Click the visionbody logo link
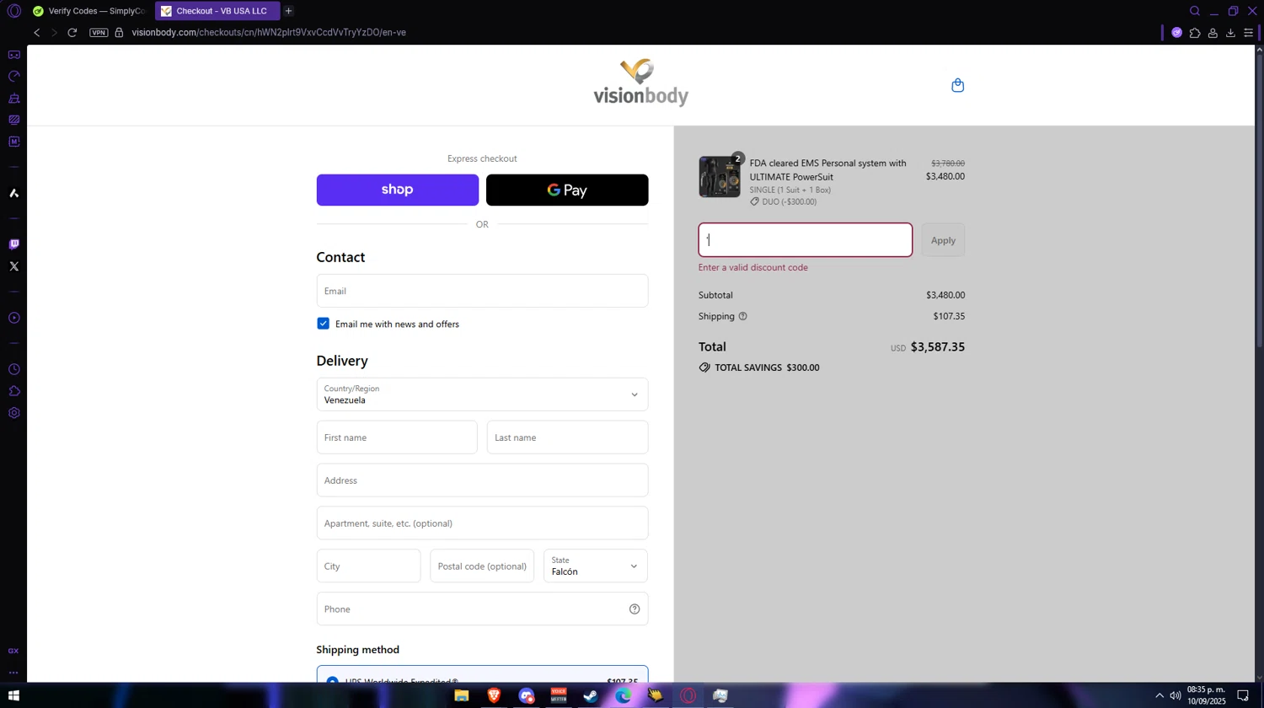Image resolution: width=1264 pixels, height=708 pixels. 640,83
